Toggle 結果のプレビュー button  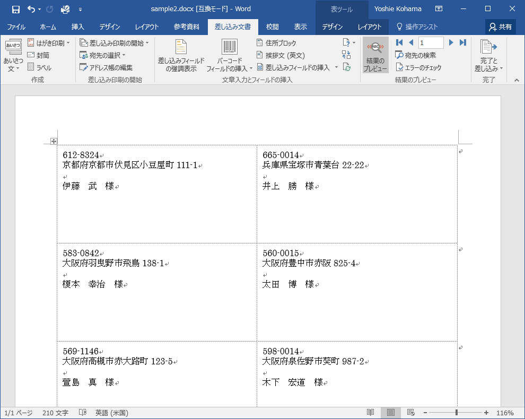click(375, 56)
